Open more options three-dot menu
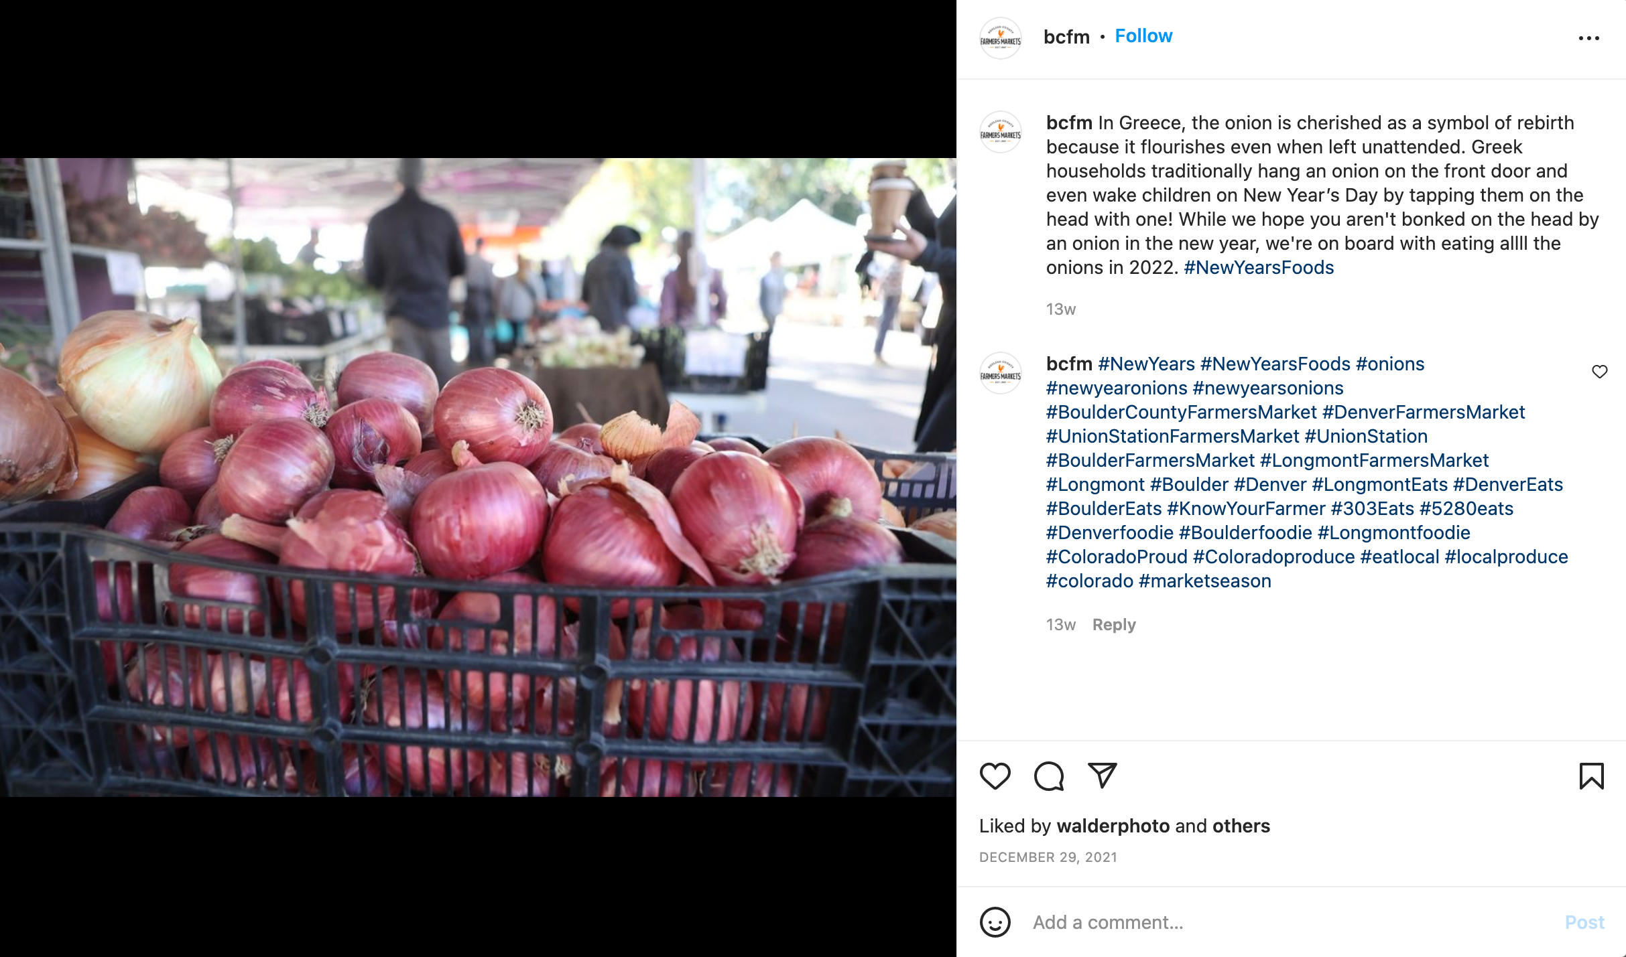 click(x=1588, y=38)
